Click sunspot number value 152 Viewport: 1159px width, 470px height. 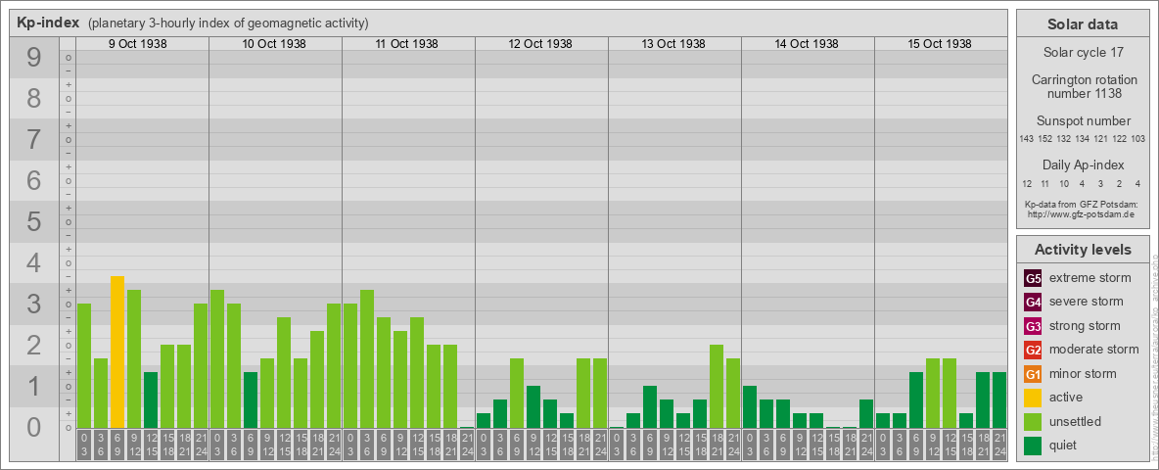pos(1045,139)
